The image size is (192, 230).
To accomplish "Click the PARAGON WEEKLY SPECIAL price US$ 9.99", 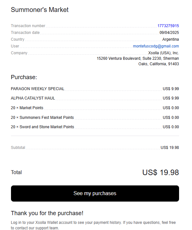I will (171, 89).
